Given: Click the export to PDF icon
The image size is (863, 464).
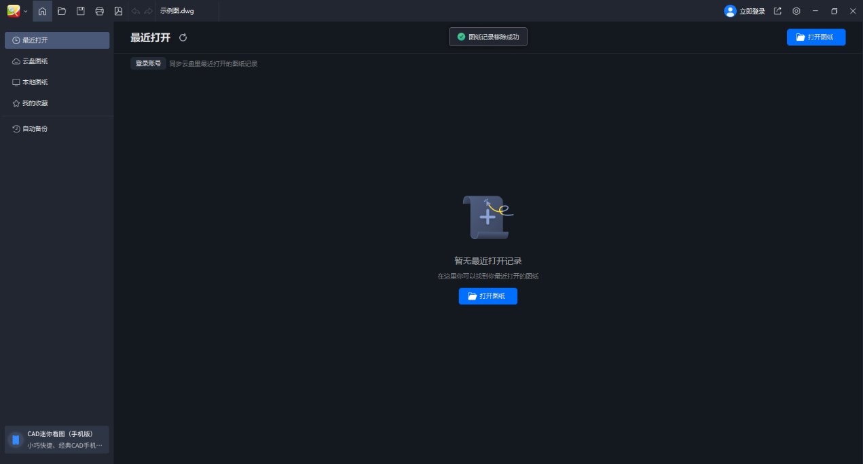Looking at the screenshot, I should tap(118, 11).
